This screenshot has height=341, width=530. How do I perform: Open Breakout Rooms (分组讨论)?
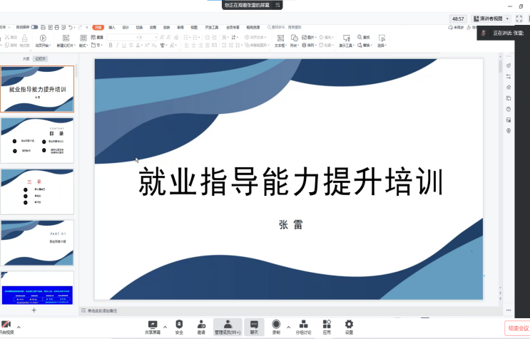click(304, 325)
